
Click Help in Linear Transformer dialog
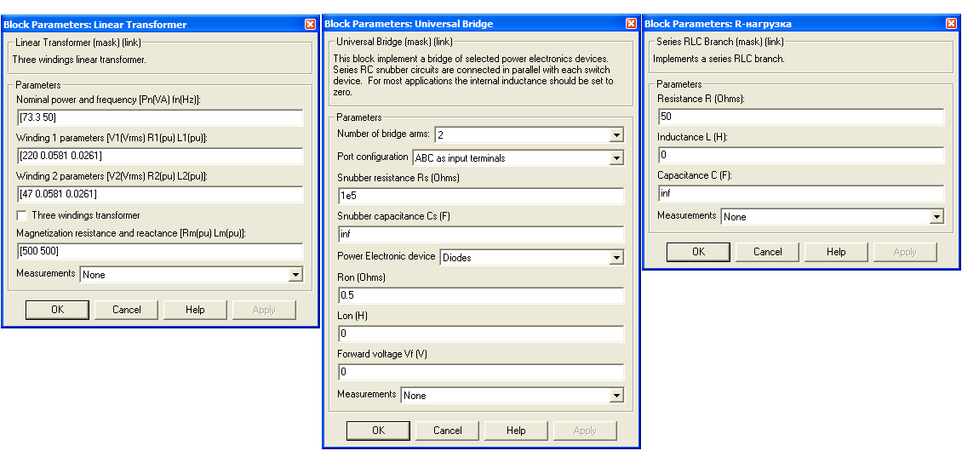tap(195, 310)
